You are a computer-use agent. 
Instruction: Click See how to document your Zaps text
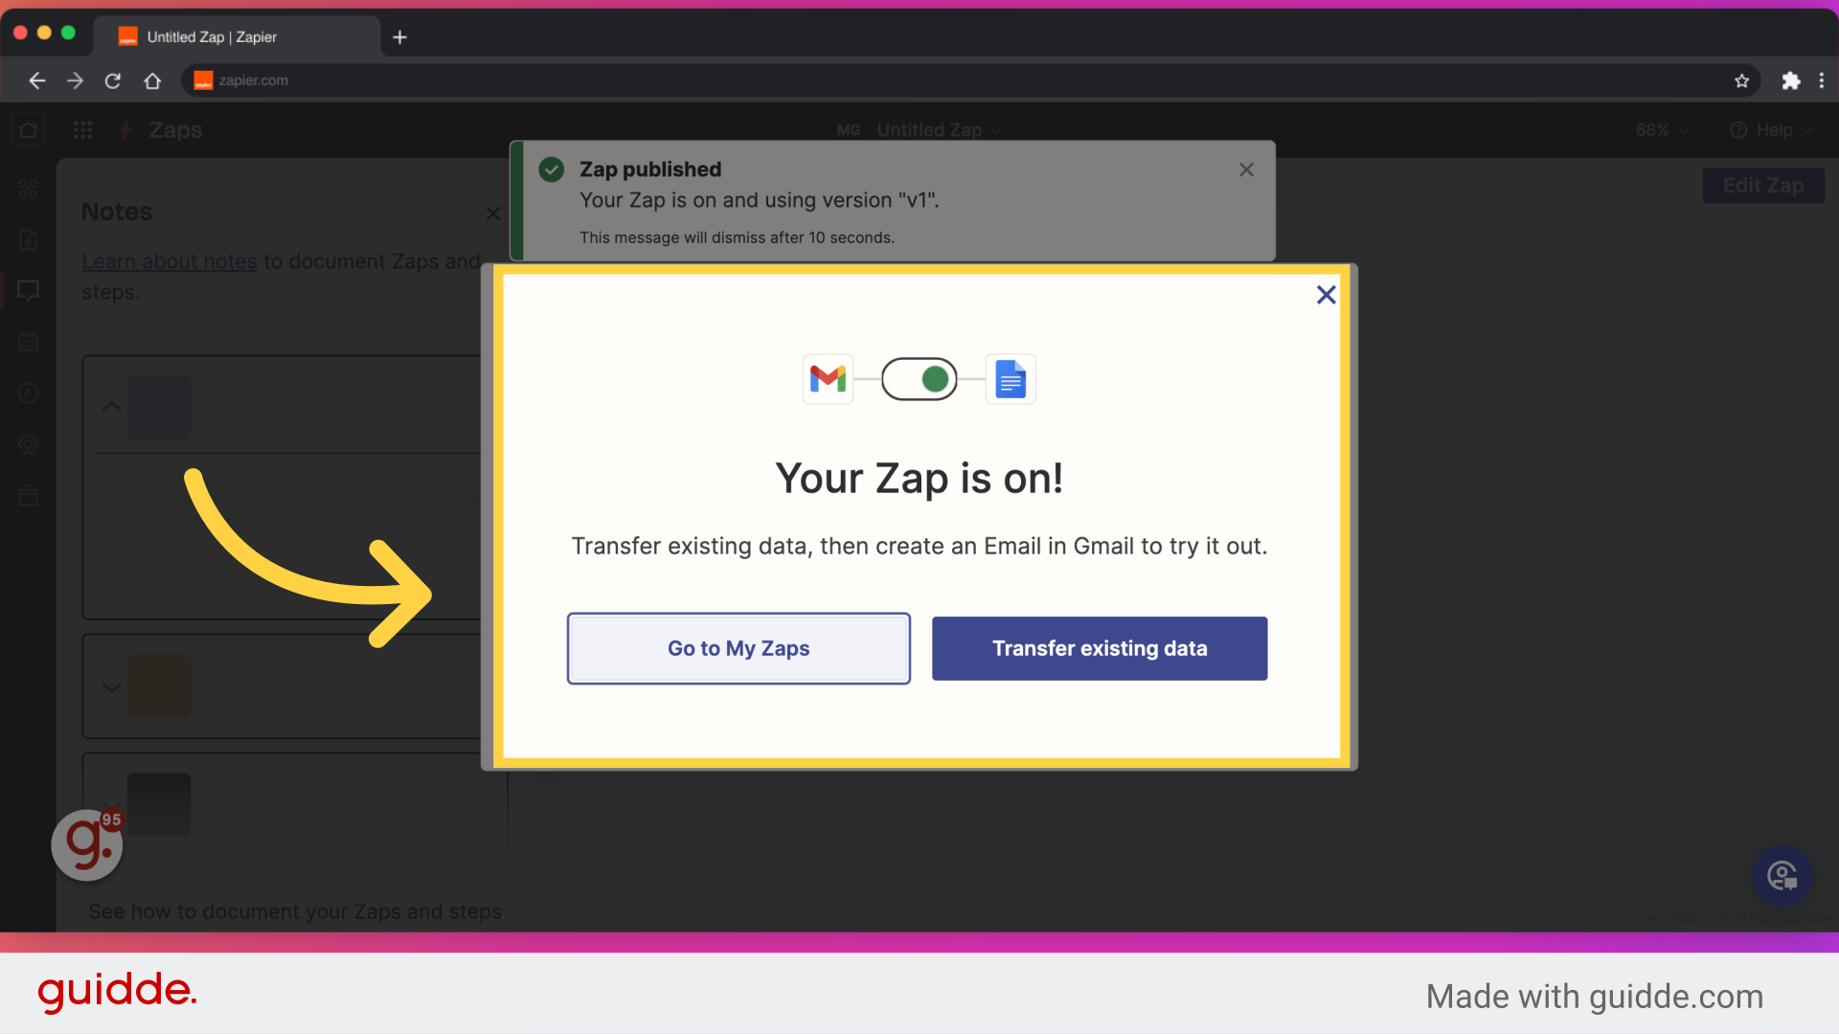point(295,911)
